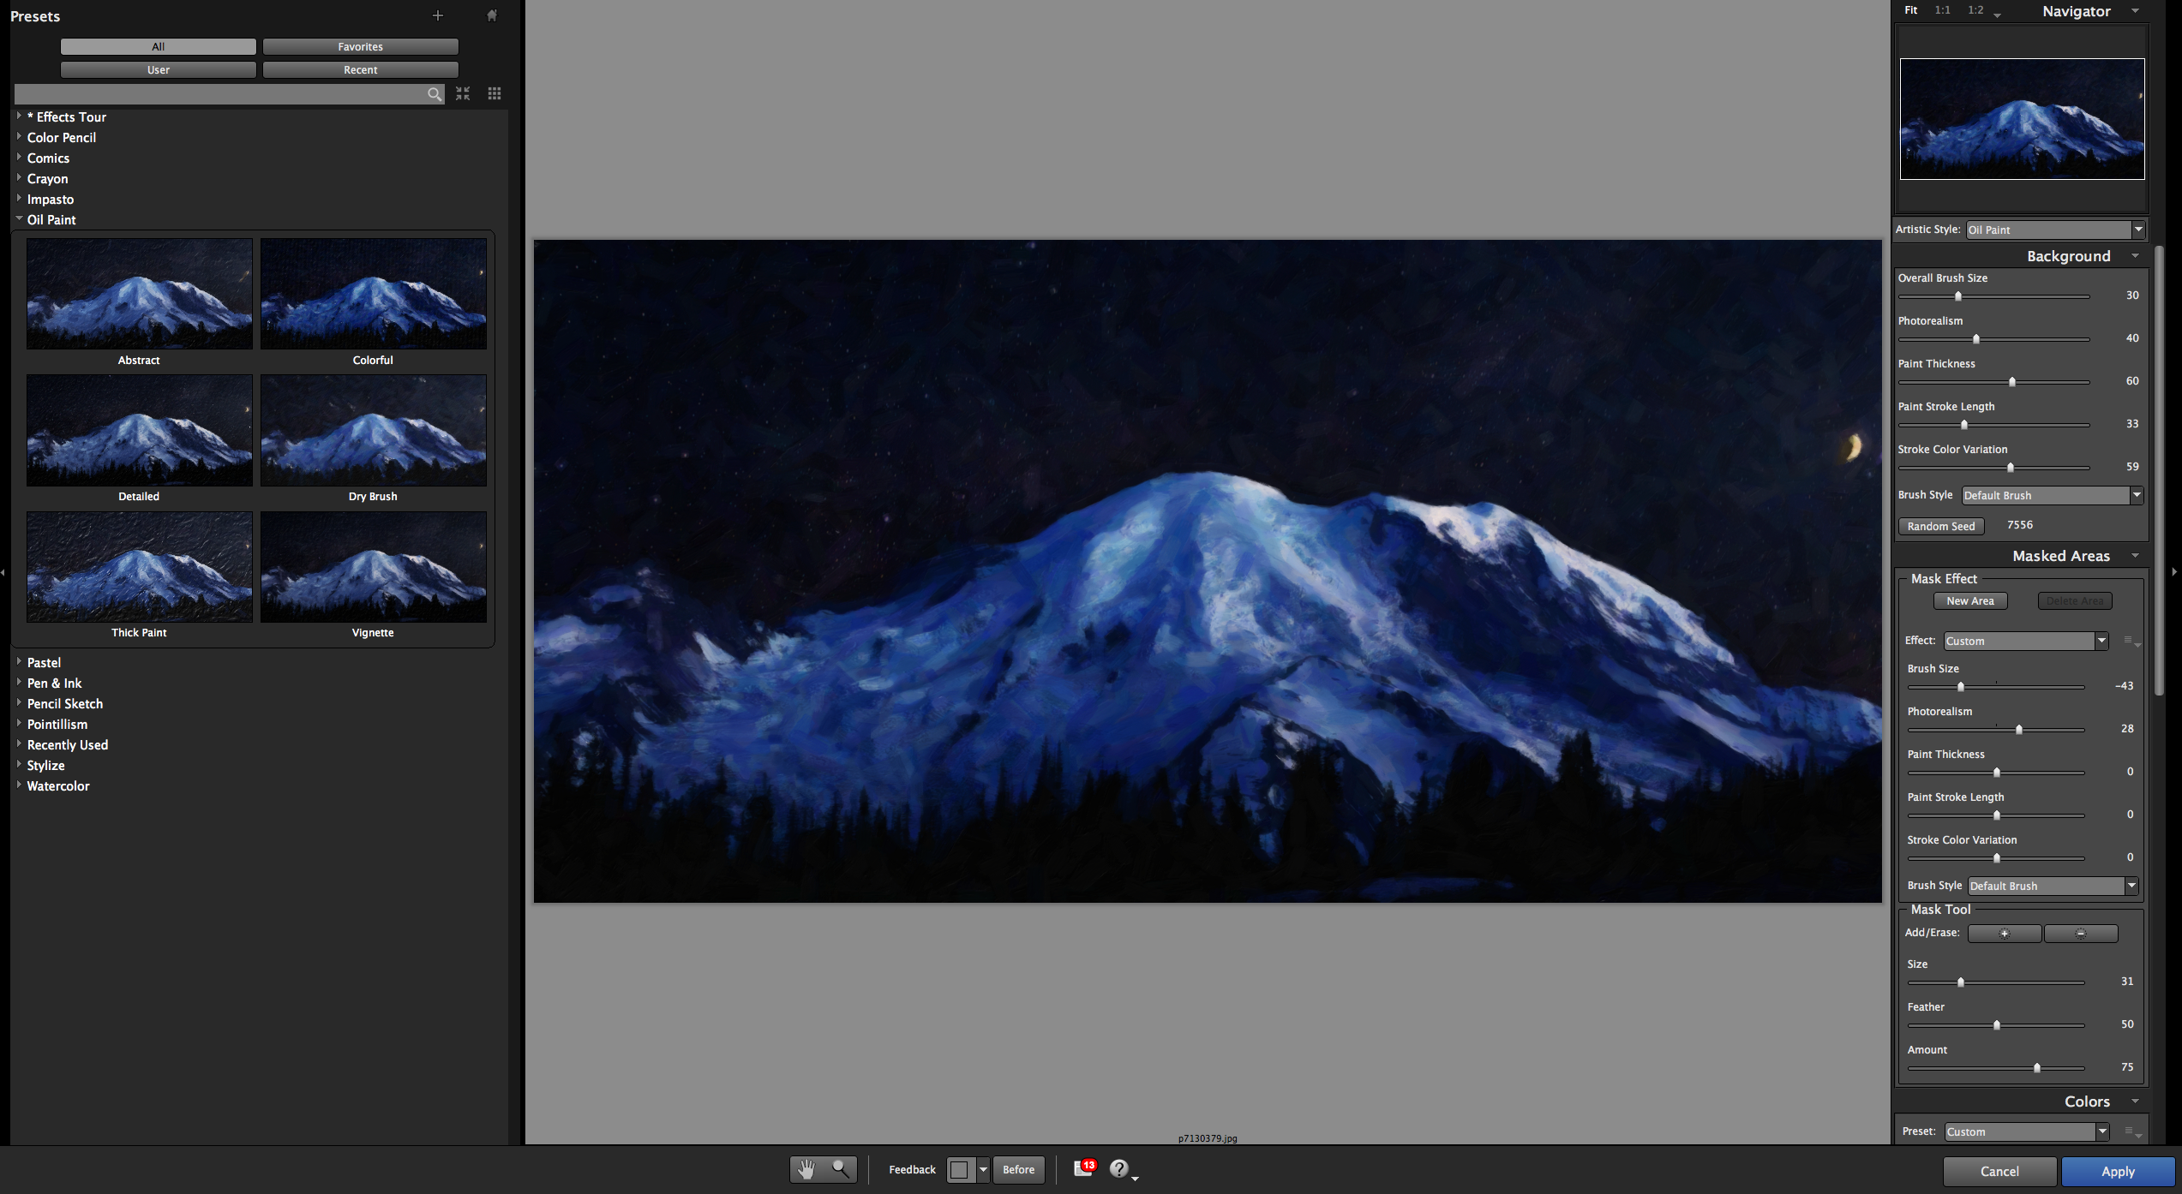Click the Apply button
The image size is (2182, 1194).
[x=2117, y=1171]
